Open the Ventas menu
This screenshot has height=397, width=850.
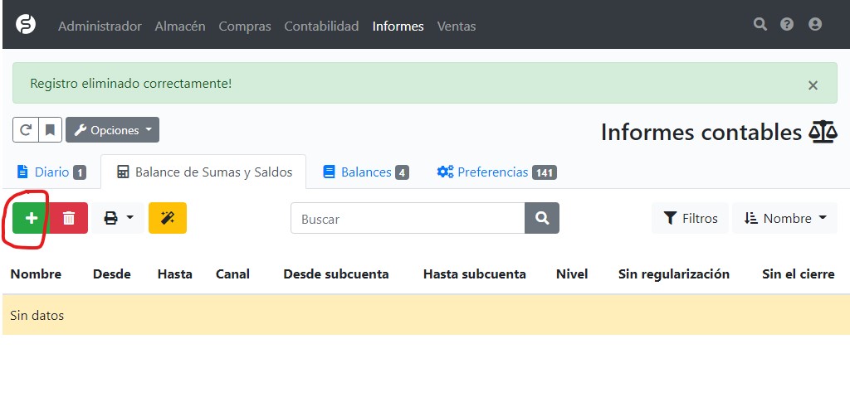(457, 27)
